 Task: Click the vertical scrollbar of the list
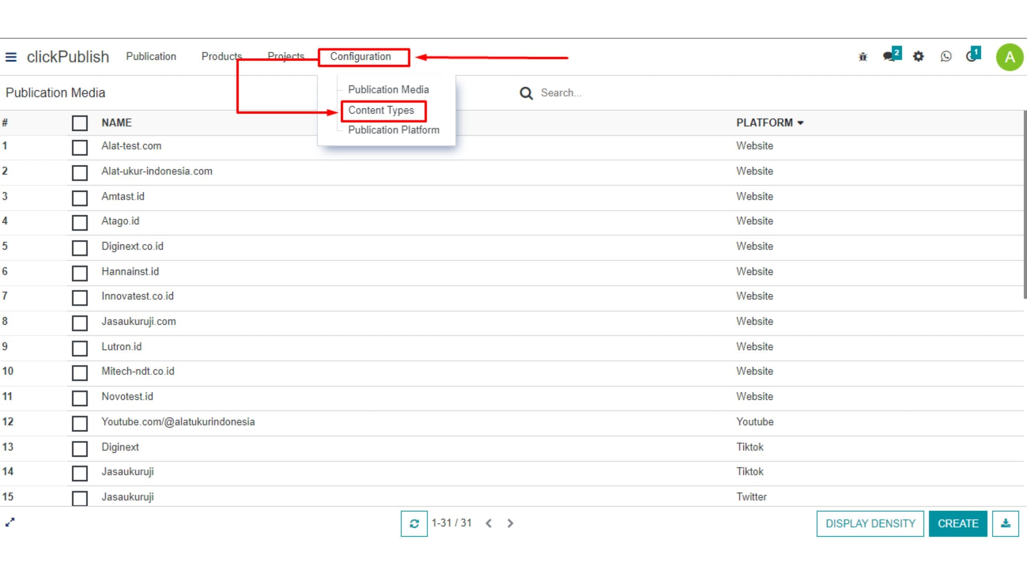coord(1025,205)
